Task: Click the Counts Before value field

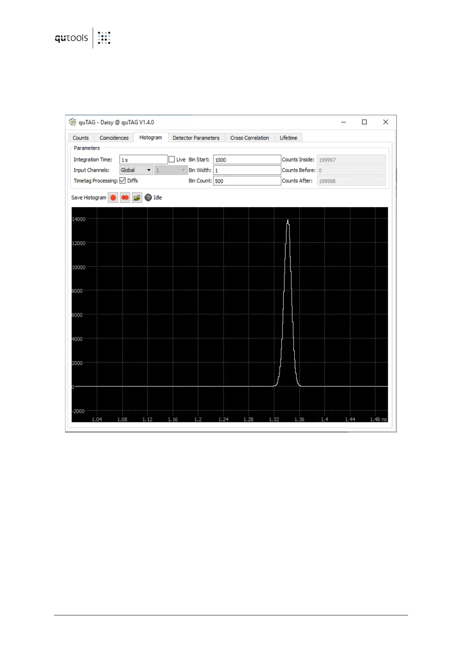Action: click(x=351, y=170)
